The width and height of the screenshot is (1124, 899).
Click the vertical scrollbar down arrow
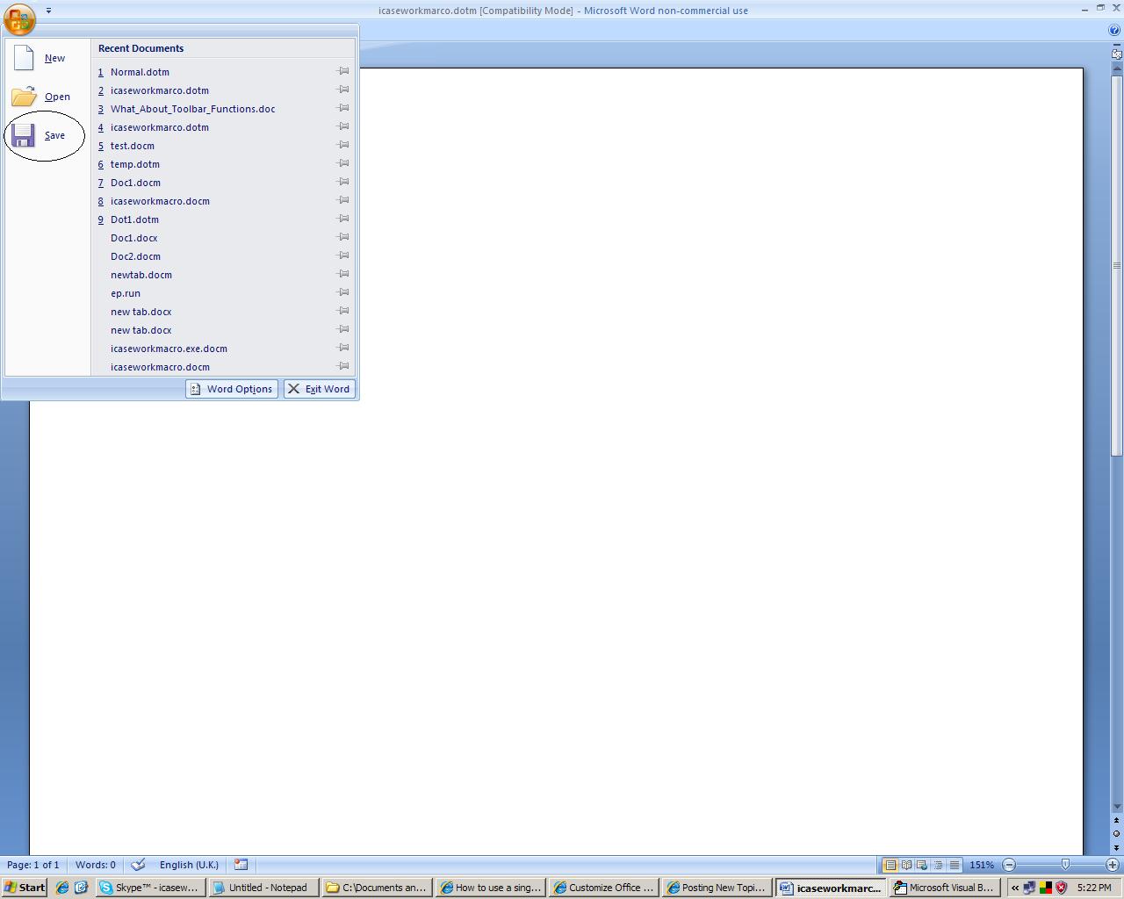[x=1116, y=807]
